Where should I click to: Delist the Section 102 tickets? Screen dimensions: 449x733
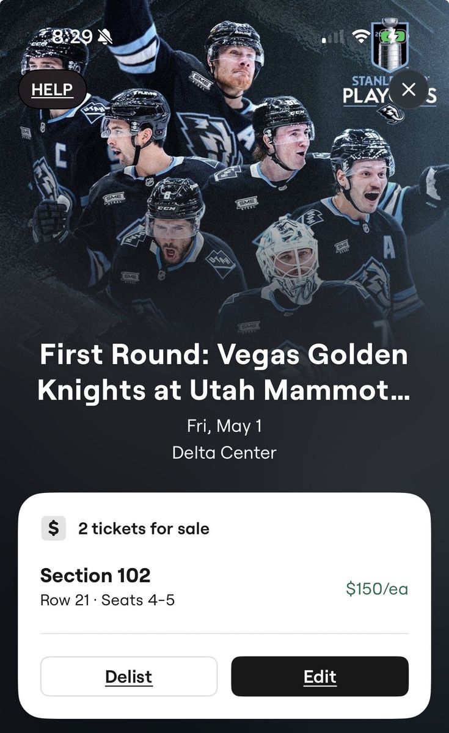click(x=129, y=677)
